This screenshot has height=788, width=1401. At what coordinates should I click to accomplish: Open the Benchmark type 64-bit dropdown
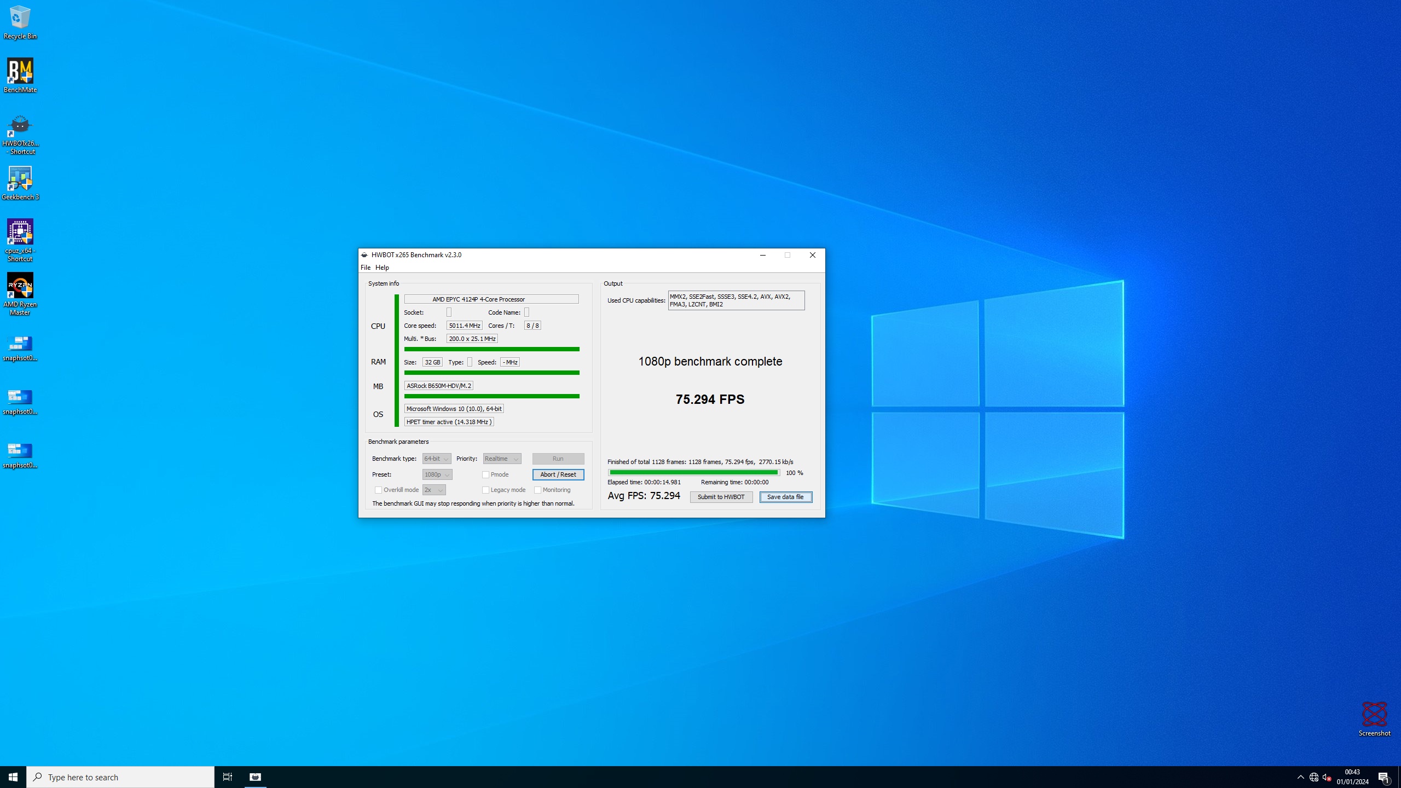pyautogui.click(x=437, y=459)
